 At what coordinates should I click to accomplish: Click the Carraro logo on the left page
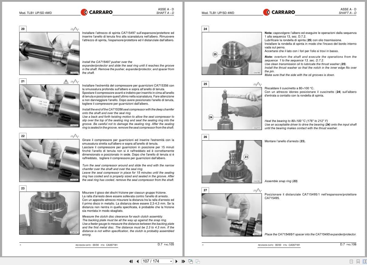click(97, 12)
